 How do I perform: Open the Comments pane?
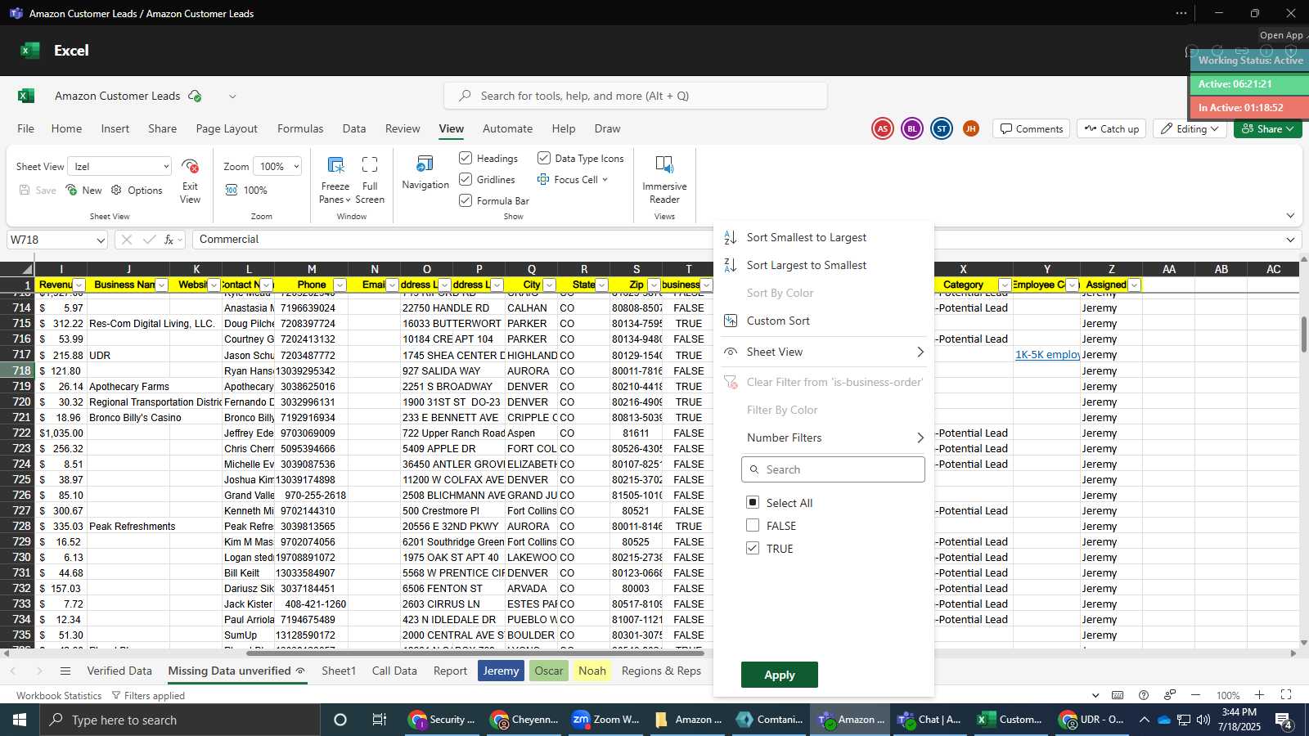(1031, 128)
